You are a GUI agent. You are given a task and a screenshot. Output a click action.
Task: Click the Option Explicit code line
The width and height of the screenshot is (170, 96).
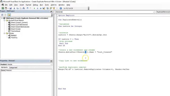click(x=66, y=15)
